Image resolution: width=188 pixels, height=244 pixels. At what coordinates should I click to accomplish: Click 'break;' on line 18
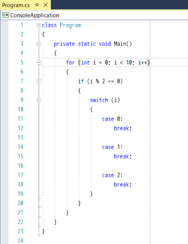pos(123,184)
